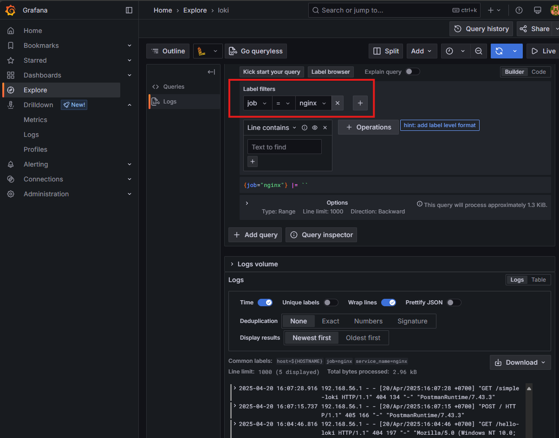This screenshot has width=559, height=438.
Task: Open the time picker clock icon
Action: pyautogui.click(x=449, y=51)
